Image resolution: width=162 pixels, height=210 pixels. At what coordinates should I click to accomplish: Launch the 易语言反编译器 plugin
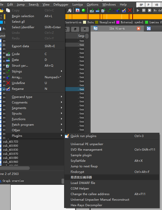(81, 177)
